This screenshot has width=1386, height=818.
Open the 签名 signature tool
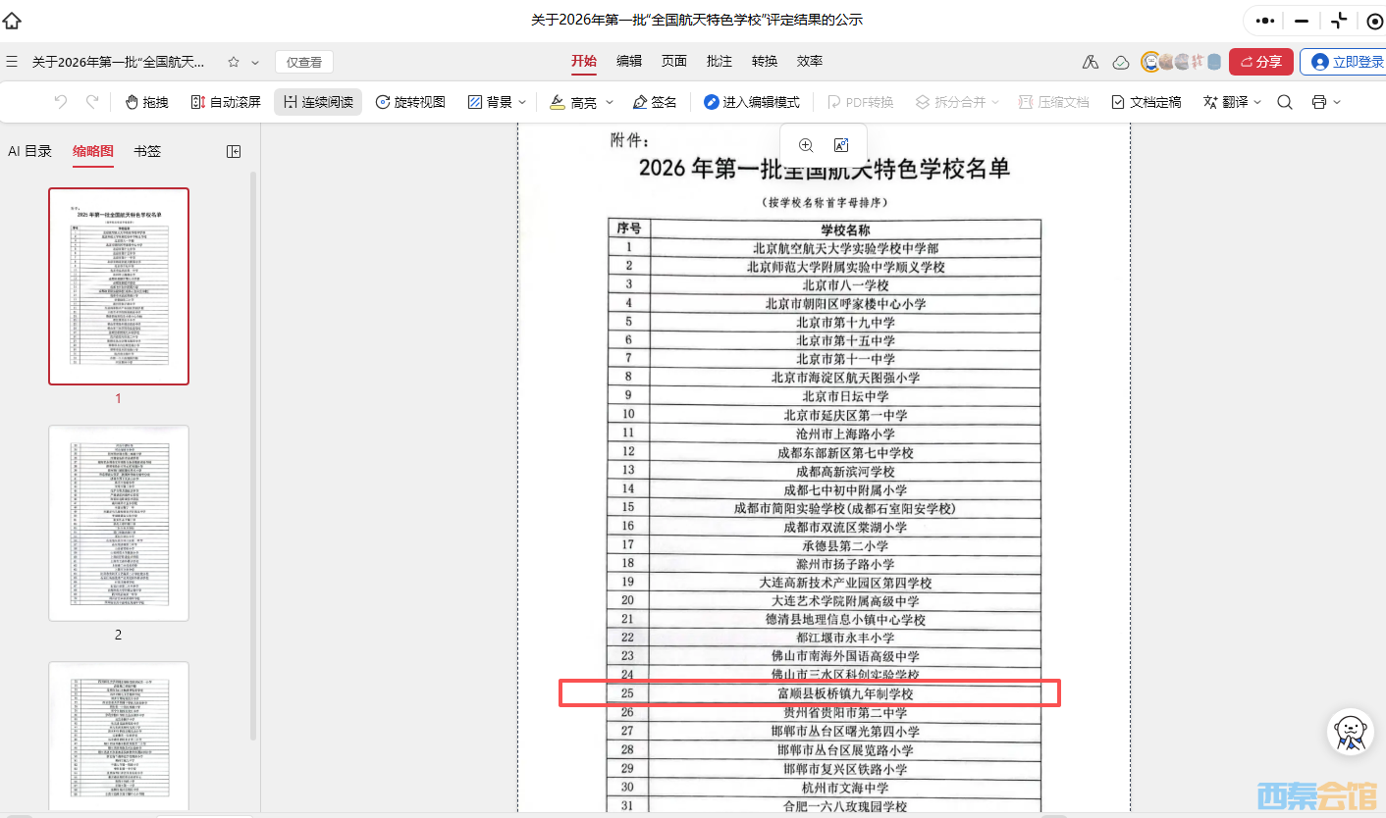[x=656, y=102]
